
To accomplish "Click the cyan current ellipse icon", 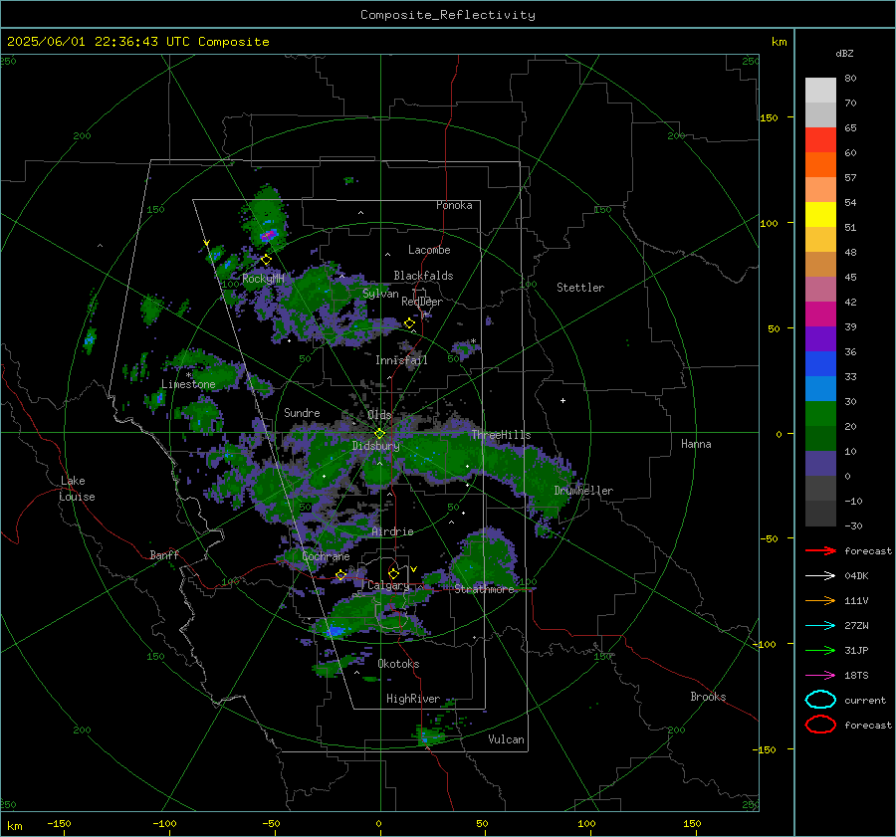I will [x=820, y=700].
